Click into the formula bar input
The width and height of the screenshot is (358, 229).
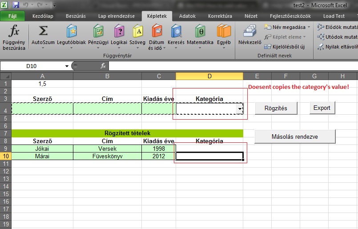coord(233,66)
